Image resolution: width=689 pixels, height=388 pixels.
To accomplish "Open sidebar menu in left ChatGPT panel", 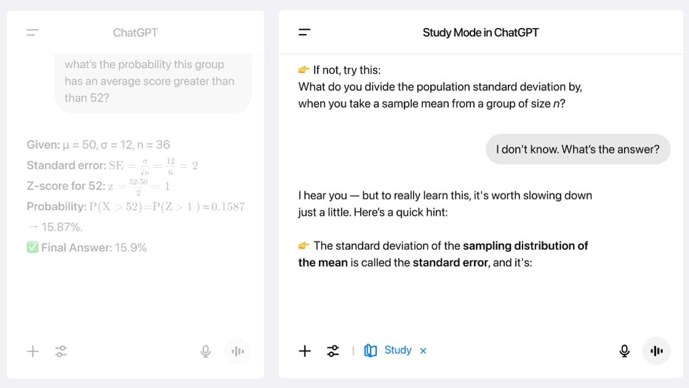I will pyautogui.click(x=33, y=33).
